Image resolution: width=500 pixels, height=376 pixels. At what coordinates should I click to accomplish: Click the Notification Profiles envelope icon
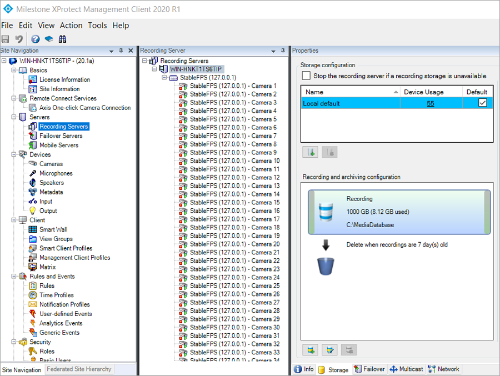[x=33, y=304]
